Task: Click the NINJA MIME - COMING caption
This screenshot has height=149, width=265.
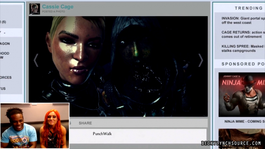Action: click(x=243, y=121)
